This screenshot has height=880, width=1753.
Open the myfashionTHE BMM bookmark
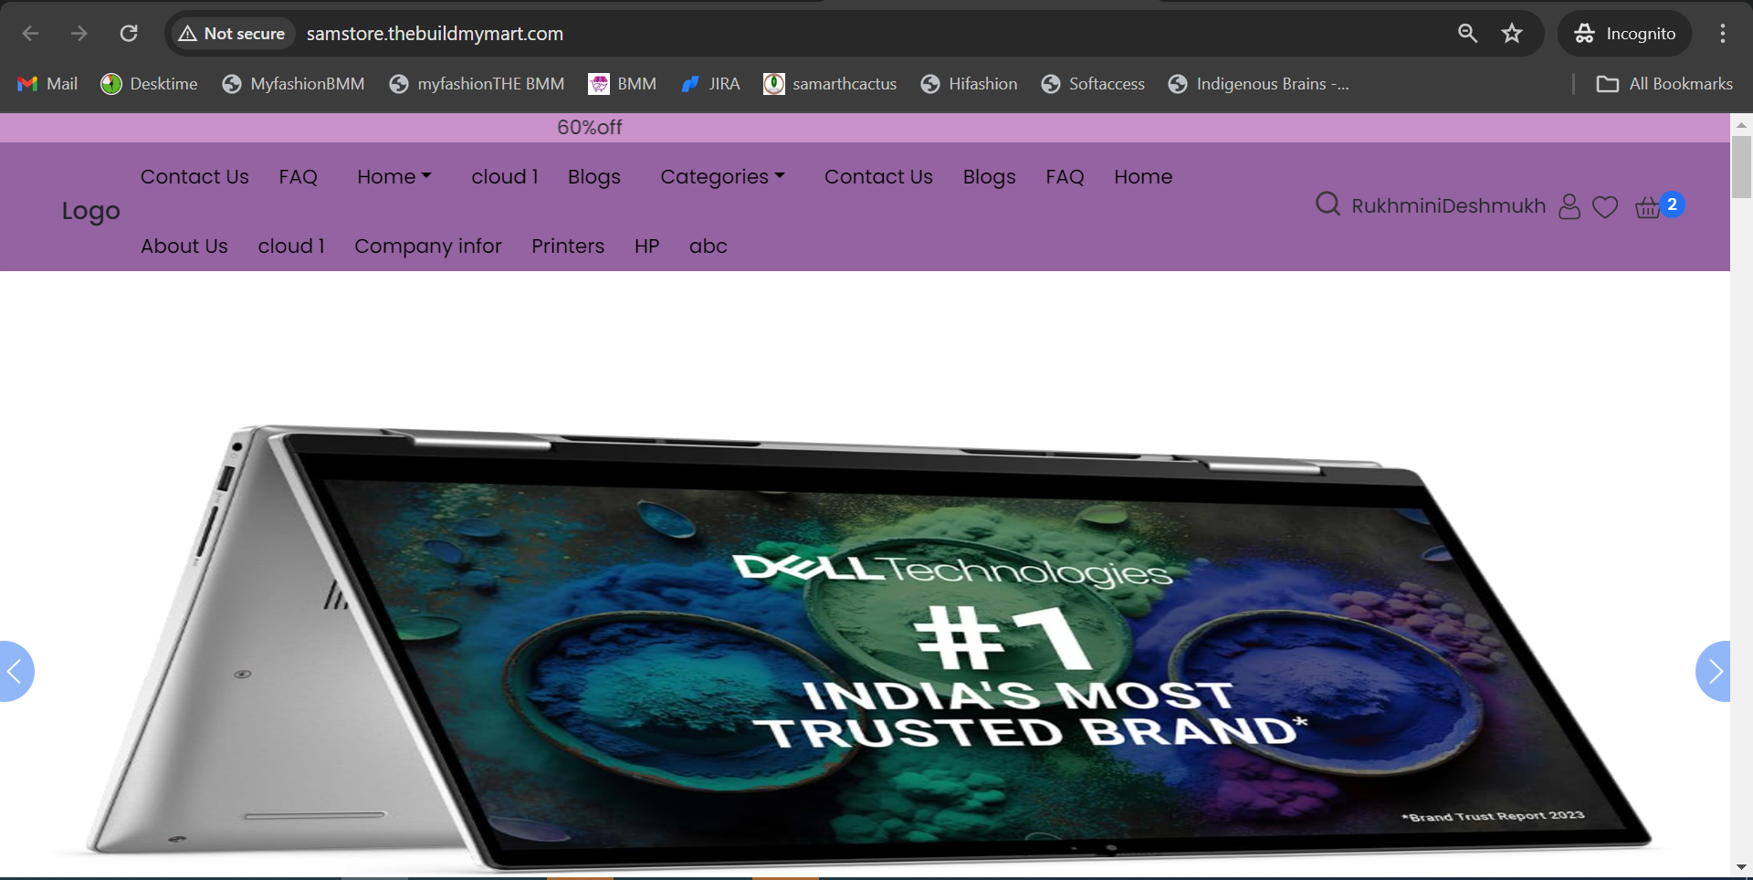click(x=477, y=84)
